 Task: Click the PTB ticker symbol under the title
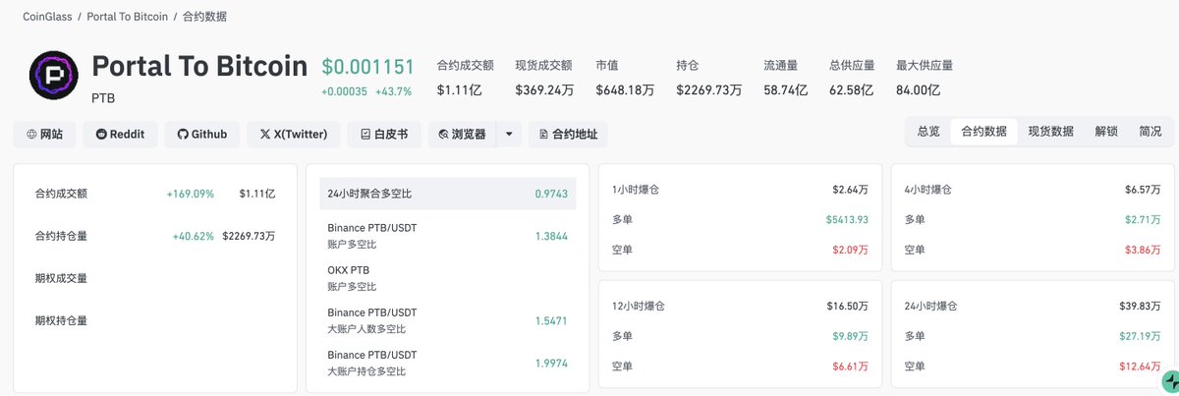[103, 99]
